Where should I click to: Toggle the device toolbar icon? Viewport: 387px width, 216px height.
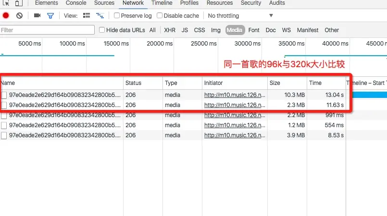point(19,3)
